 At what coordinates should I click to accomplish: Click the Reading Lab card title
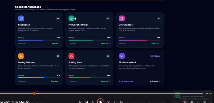(24, 25)
